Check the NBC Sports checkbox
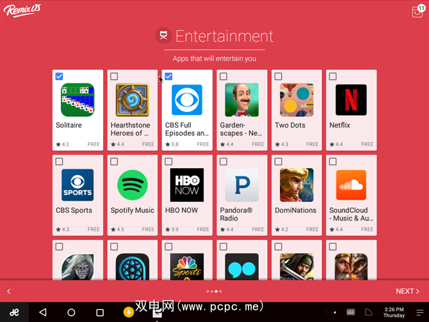Viewport: 429px width, 322px height. click(168, 247)
